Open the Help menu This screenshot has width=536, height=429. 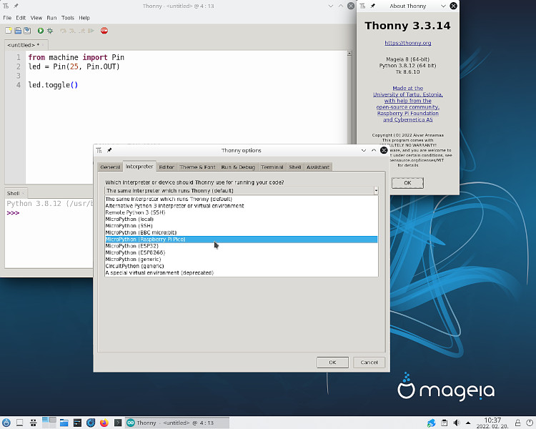point(84,18)
